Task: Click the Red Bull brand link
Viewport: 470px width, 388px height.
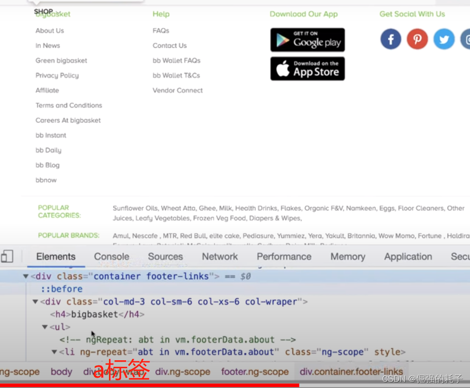Action: point(193,236)
